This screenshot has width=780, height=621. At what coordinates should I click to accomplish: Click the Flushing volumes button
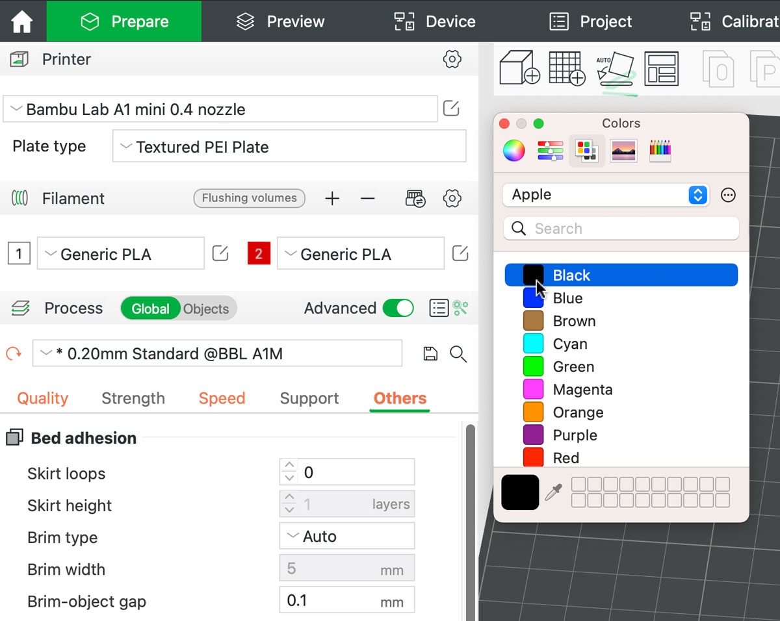coord(249,198)
